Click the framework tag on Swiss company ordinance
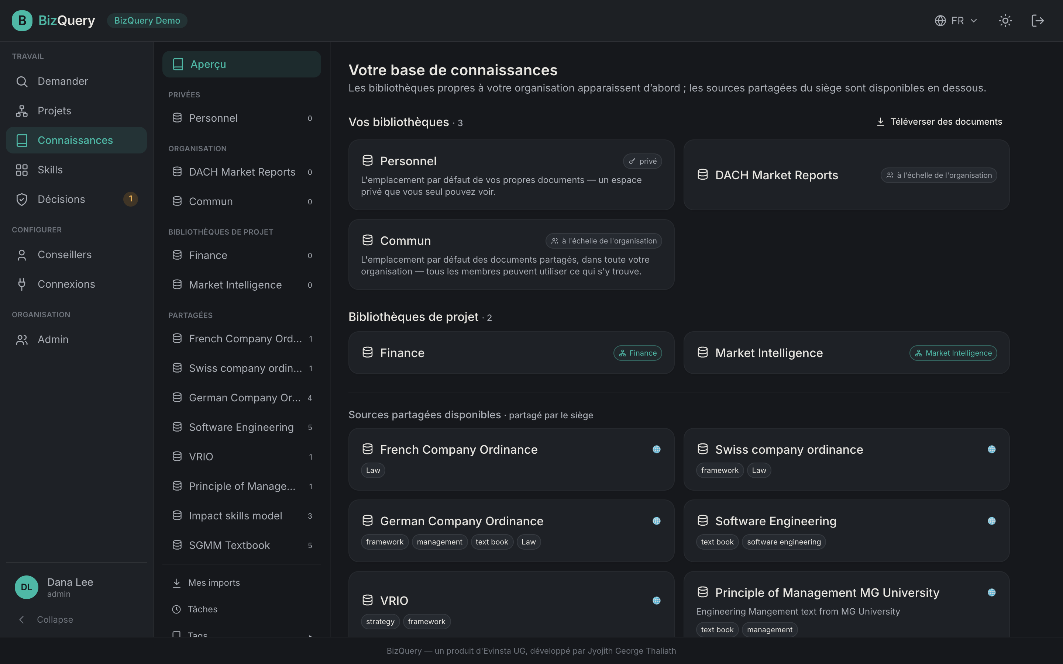This screenshot has width=1063, height=664. (719, 470)
